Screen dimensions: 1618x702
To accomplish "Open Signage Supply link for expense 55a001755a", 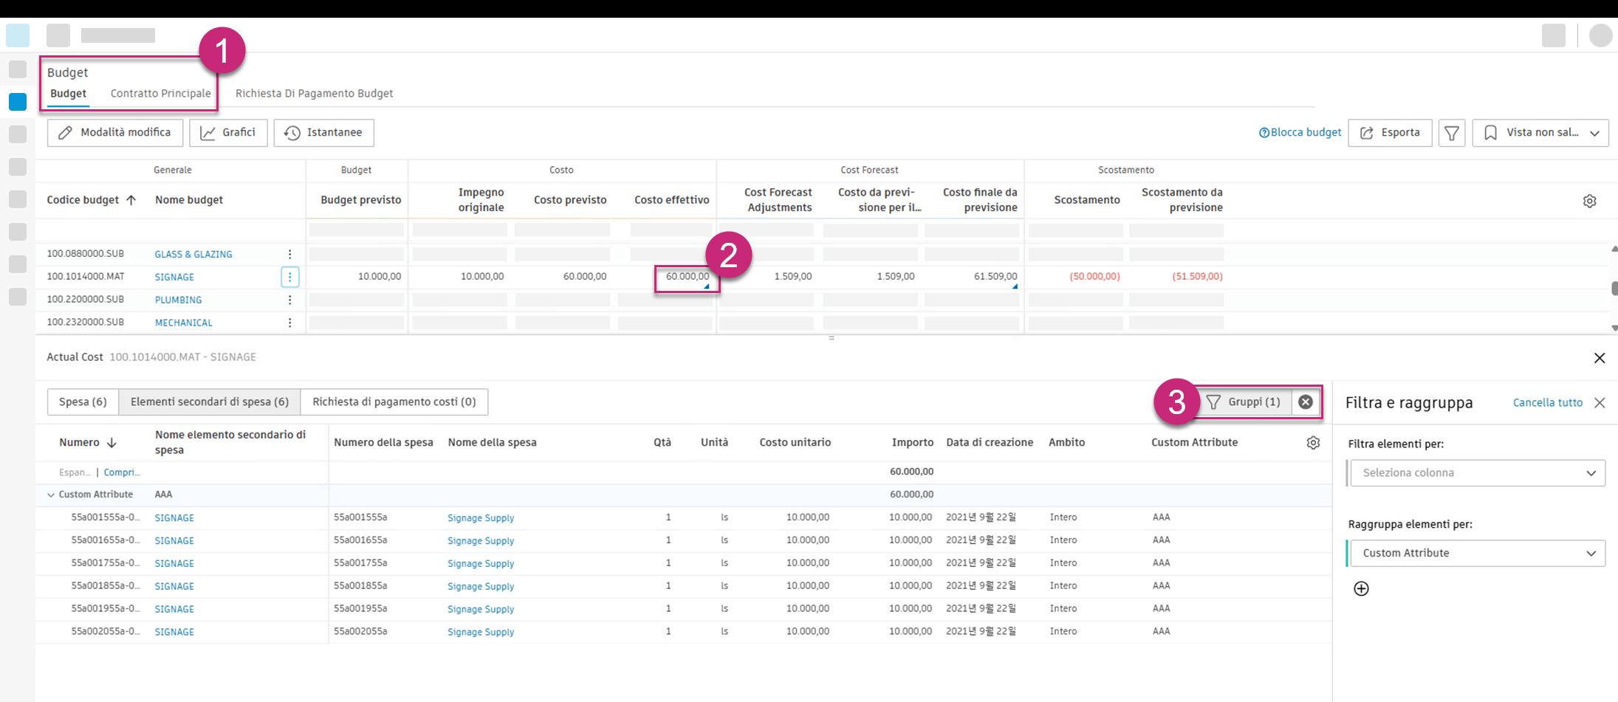I will 481,564.
